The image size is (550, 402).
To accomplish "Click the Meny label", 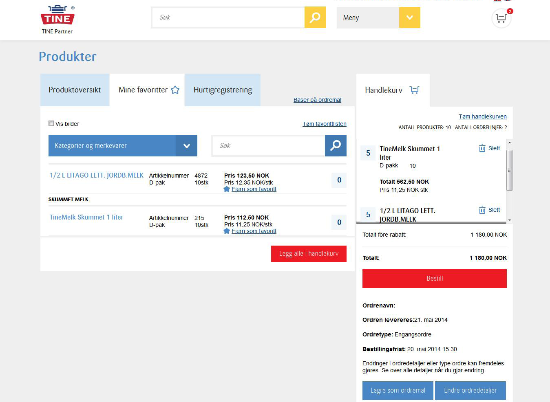I will pyautogui.click(x=351, y=18).
